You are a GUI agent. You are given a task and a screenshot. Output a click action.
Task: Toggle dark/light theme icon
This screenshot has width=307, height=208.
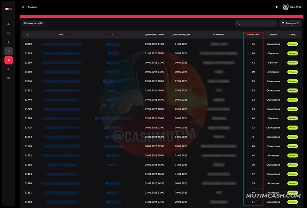(277, 7)
